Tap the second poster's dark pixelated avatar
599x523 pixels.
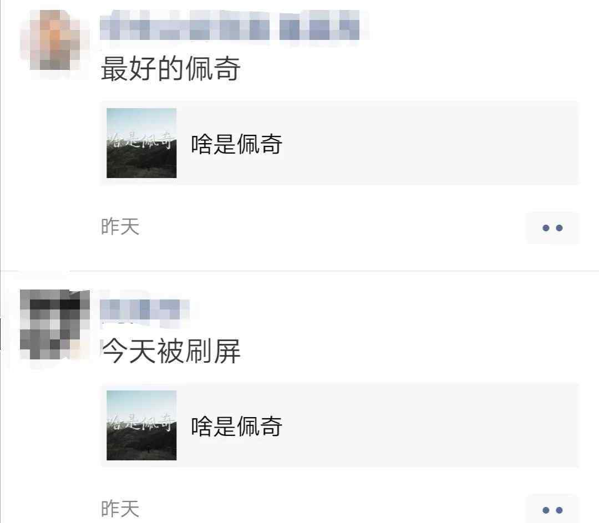[x=54, y=324]
